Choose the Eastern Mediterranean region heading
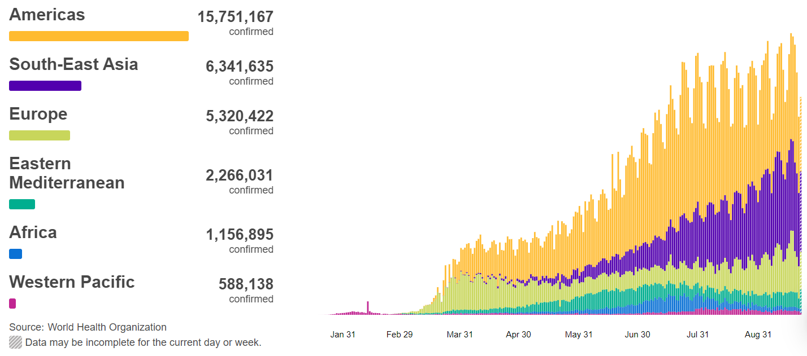This screenshot has width=807, height=356. click(67, 173)
